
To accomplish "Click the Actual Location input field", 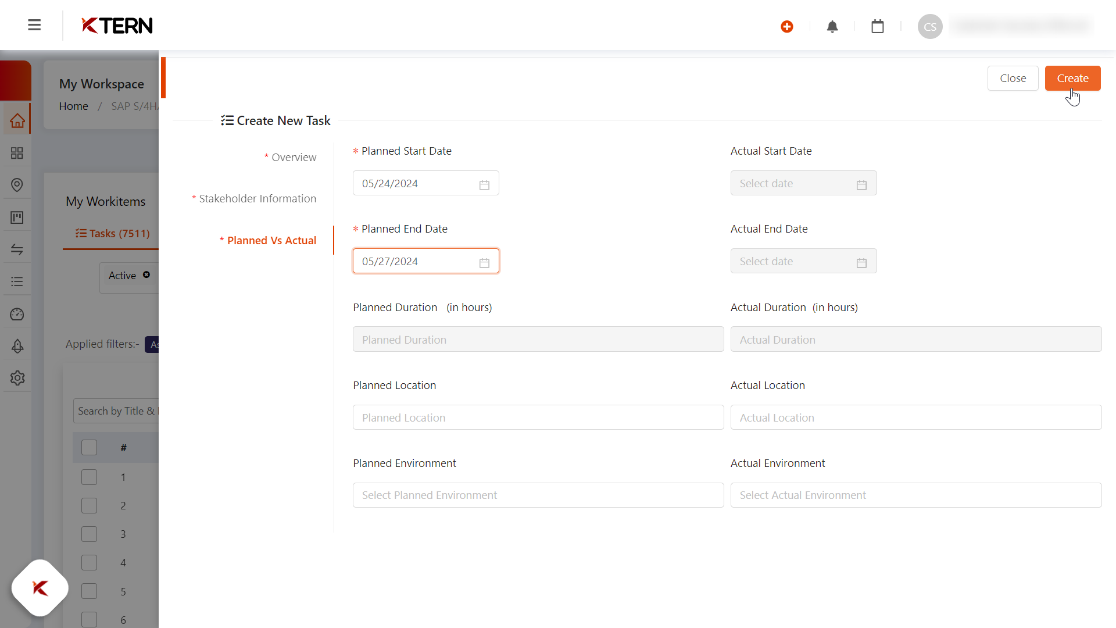I will (915, 418).
